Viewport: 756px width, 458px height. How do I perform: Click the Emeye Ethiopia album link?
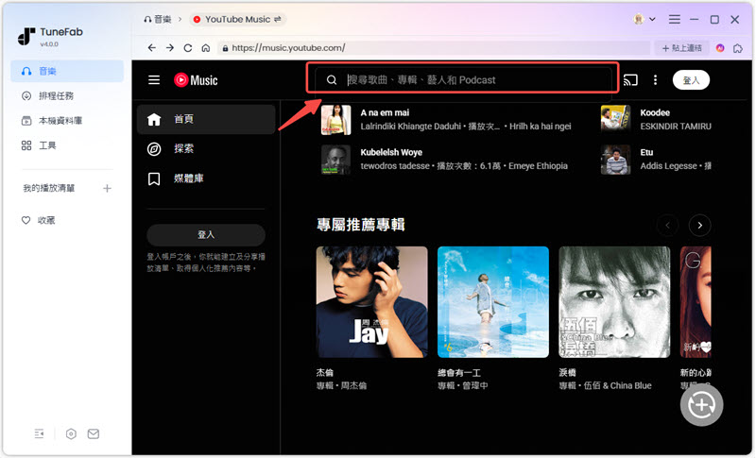coord(538,165)
